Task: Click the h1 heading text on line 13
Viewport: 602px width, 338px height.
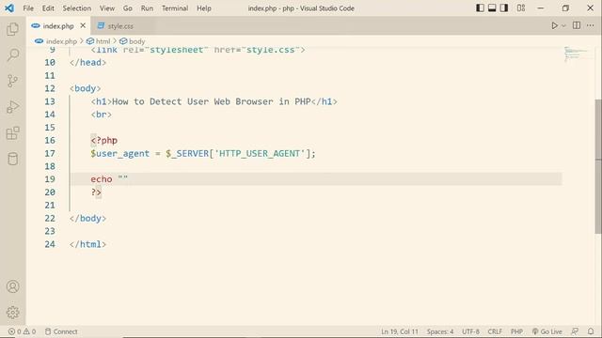Action: [x=211, y=101]
